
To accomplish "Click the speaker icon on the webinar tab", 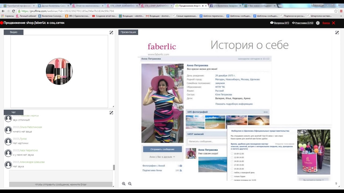I will 202,6.
